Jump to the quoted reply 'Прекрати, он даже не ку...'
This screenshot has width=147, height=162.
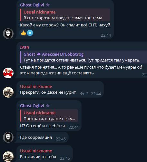[x=49, y=116]
